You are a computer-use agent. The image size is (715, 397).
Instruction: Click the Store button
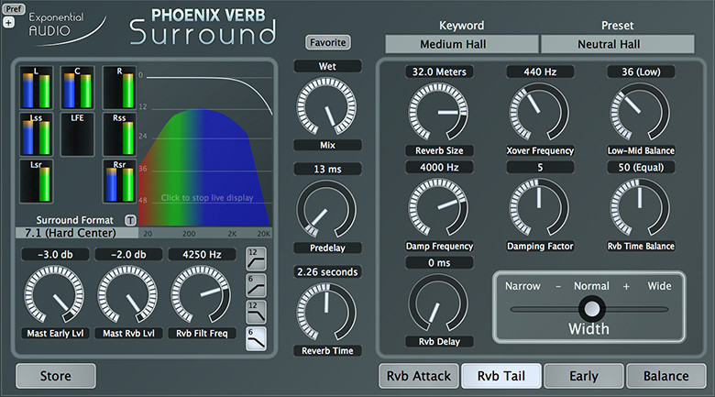56,376
